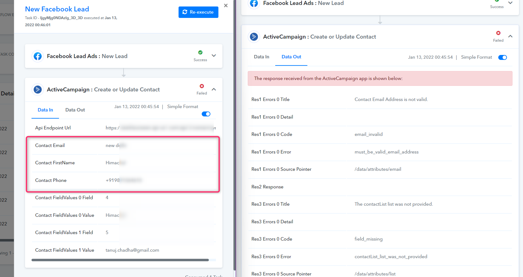Select Data Out tab in right panel
This screenshot has width=523, height=277.
pyautogui.click(x=291, y=57)
